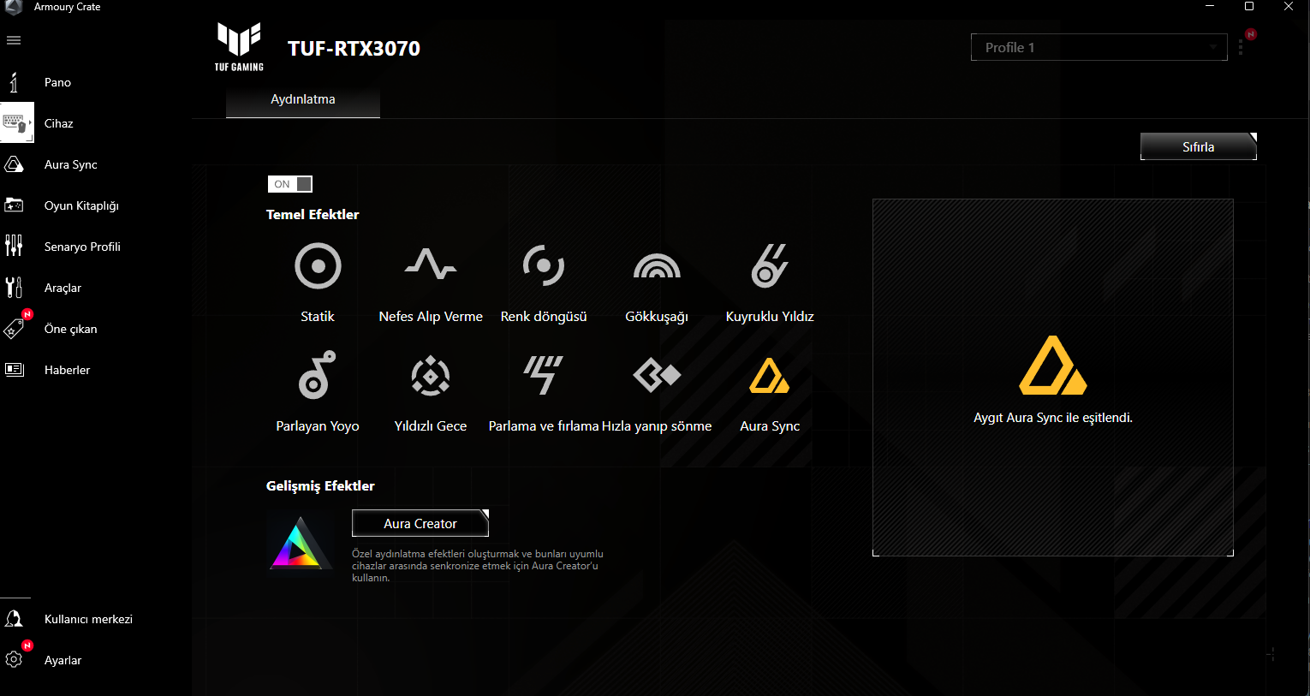The width and height of the screenshot is (1310, 696).
Task: Click the Aura Creator rainbow triangle icon
Action: 299,544
